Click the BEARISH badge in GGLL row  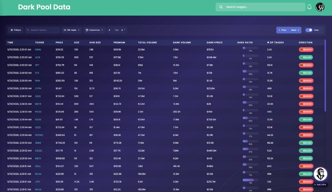[306, 166]
